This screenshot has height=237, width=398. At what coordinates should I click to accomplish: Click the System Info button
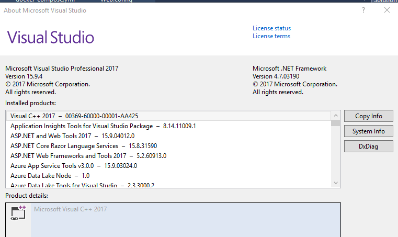tap(369, 131)
